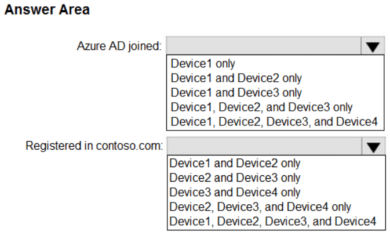Click the word 'Area' in the heading
Image resolution: width=390 pixels, height=235 pixels.
click(x=74, y=10)
